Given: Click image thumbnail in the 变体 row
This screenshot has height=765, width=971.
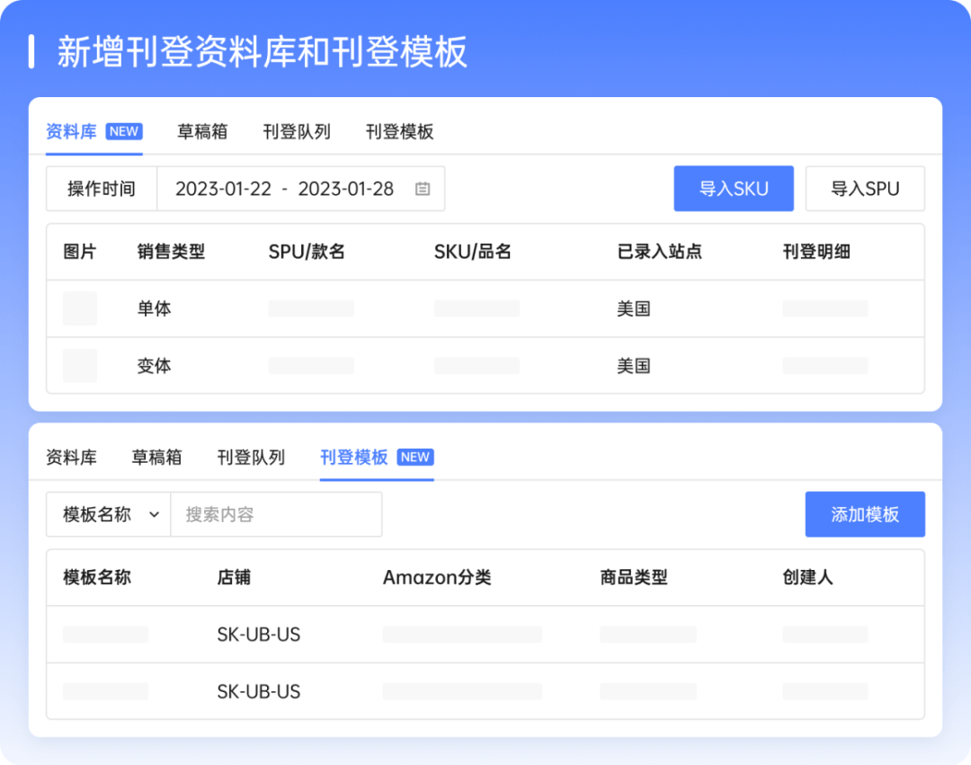Looking at the screenshot, I should pos(80,366).
